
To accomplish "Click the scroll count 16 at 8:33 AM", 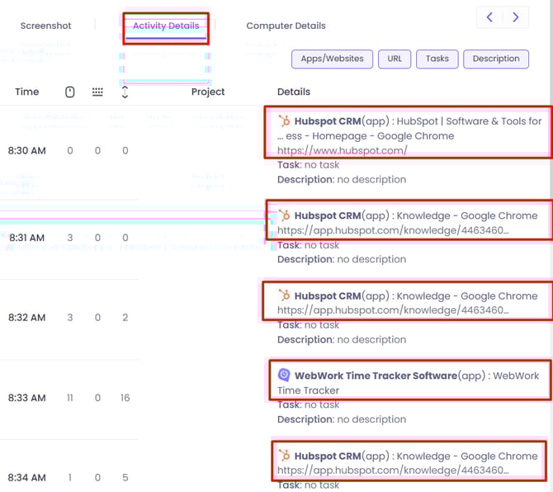I will click(x=125, y=398).
